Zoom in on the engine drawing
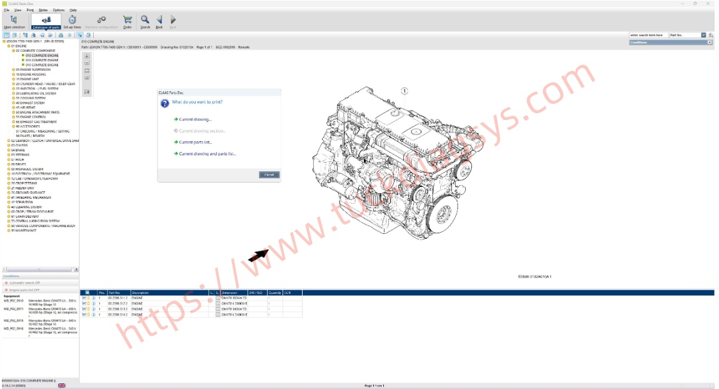This screenshot has height=389, width=719. (x=87, y=56)
